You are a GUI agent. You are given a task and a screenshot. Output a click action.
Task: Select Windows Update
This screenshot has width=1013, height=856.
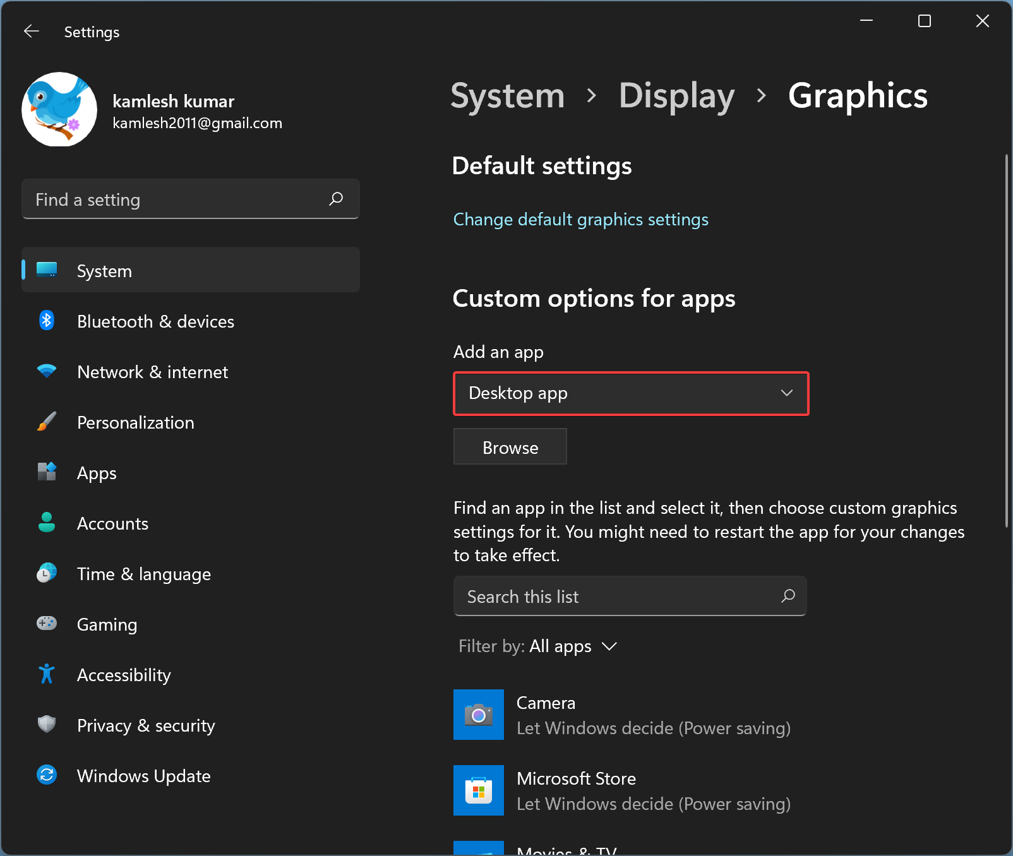click(191, 776)
